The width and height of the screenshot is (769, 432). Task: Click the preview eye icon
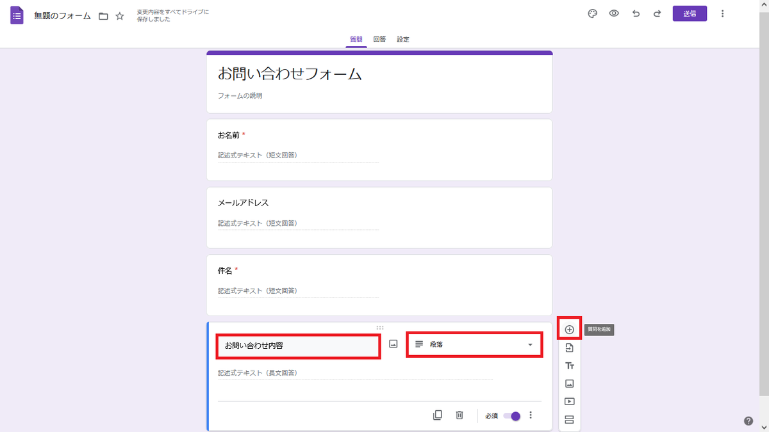614,13
